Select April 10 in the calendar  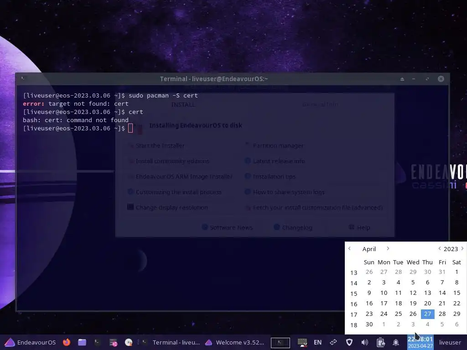pyautogui.click(x=384, y=293)
